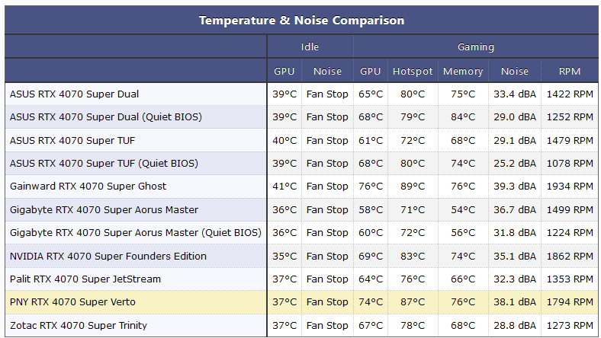Click the Idle column group header

tap(310, 47)
